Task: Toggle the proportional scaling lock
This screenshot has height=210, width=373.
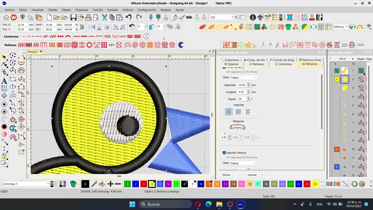Action: tap(82, 27)
